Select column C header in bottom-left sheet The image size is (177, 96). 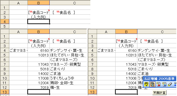pyautogui.click(x=68, y=32)
